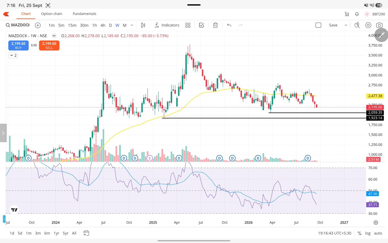Click the MAZDOCK symbol search field
Image resolution: width=388 pixels, height=243 pixels.
(x=18, y=25)
